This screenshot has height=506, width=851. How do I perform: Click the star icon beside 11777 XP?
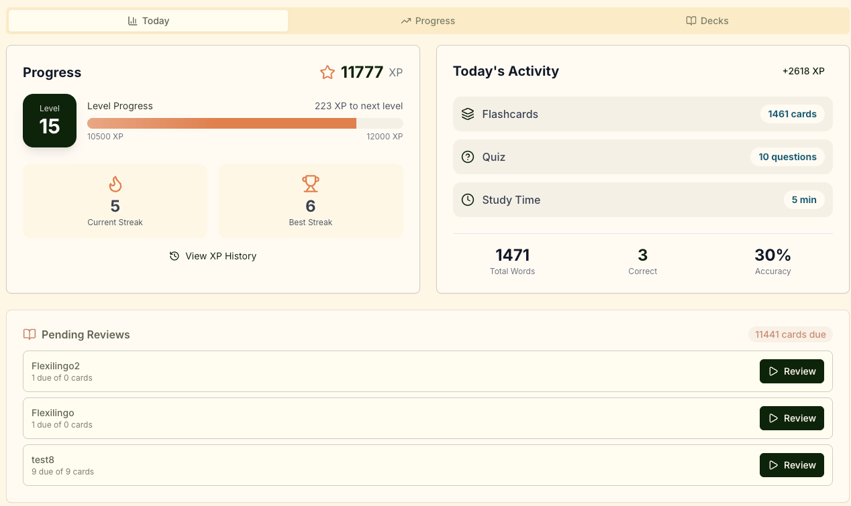click(x=327, y=72)
